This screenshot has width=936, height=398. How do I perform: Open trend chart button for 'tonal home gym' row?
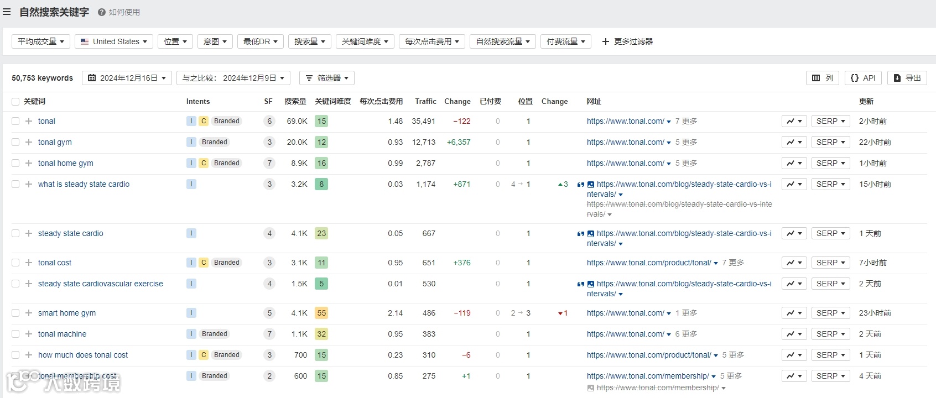click(x=794, y=163)
